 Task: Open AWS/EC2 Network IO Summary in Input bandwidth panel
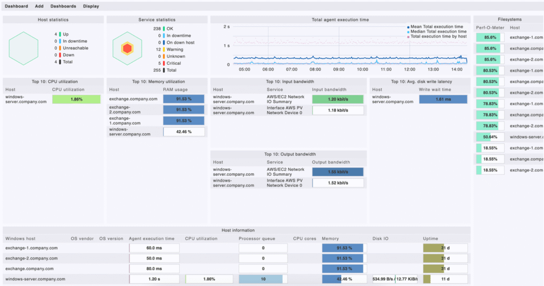point(285,100)
